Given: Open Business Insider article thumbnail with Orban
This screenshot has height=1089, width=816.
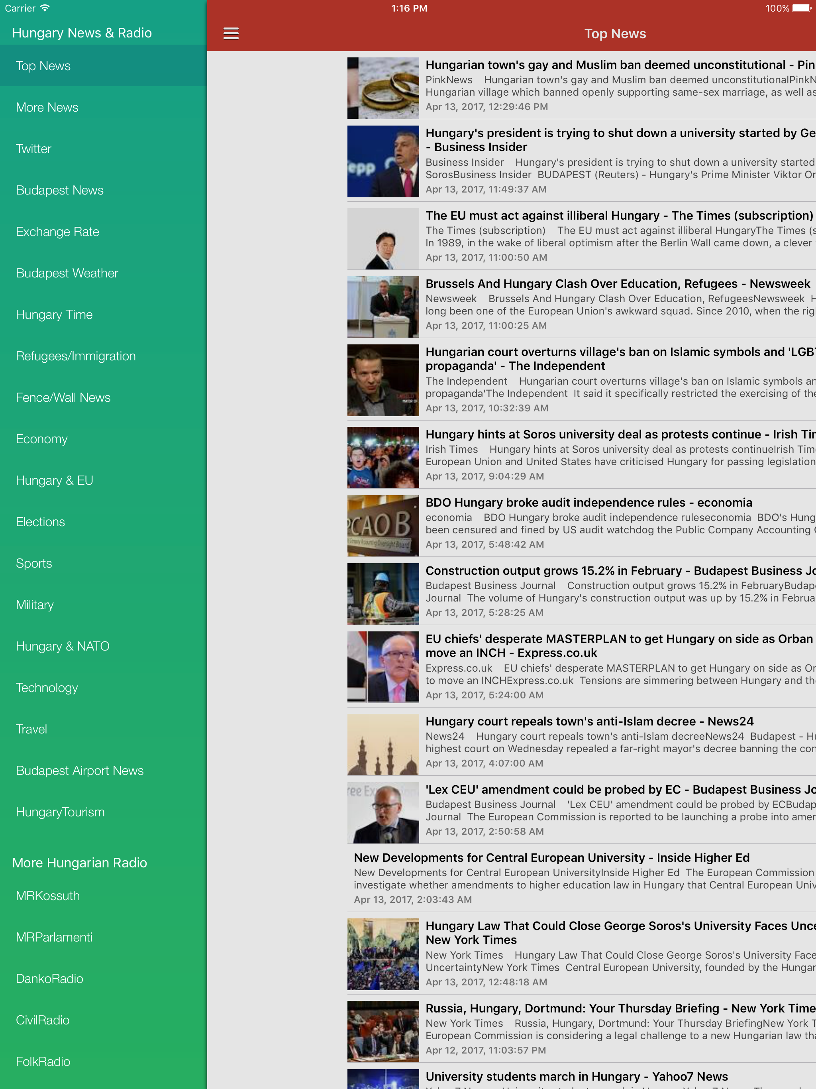Looking at the screenshot, I should 383,161.
